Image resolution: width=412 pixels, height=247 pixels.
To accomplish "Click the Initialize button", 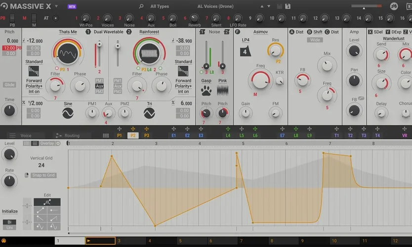I will [x=10, y=211].
